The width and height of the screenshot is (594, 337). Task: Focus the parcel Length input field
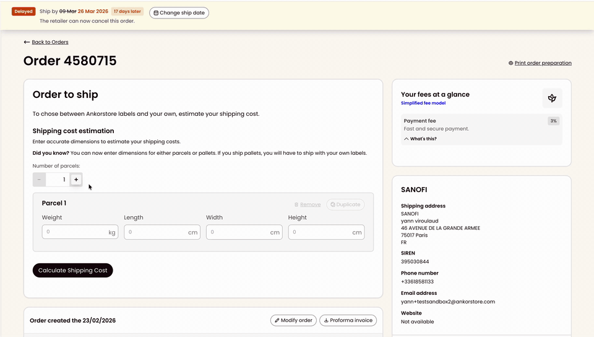click(162, 232)
